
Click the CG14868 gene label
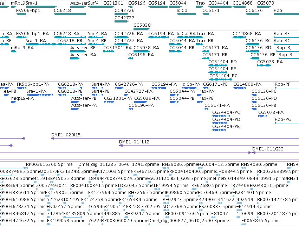[x=242, y=3]
